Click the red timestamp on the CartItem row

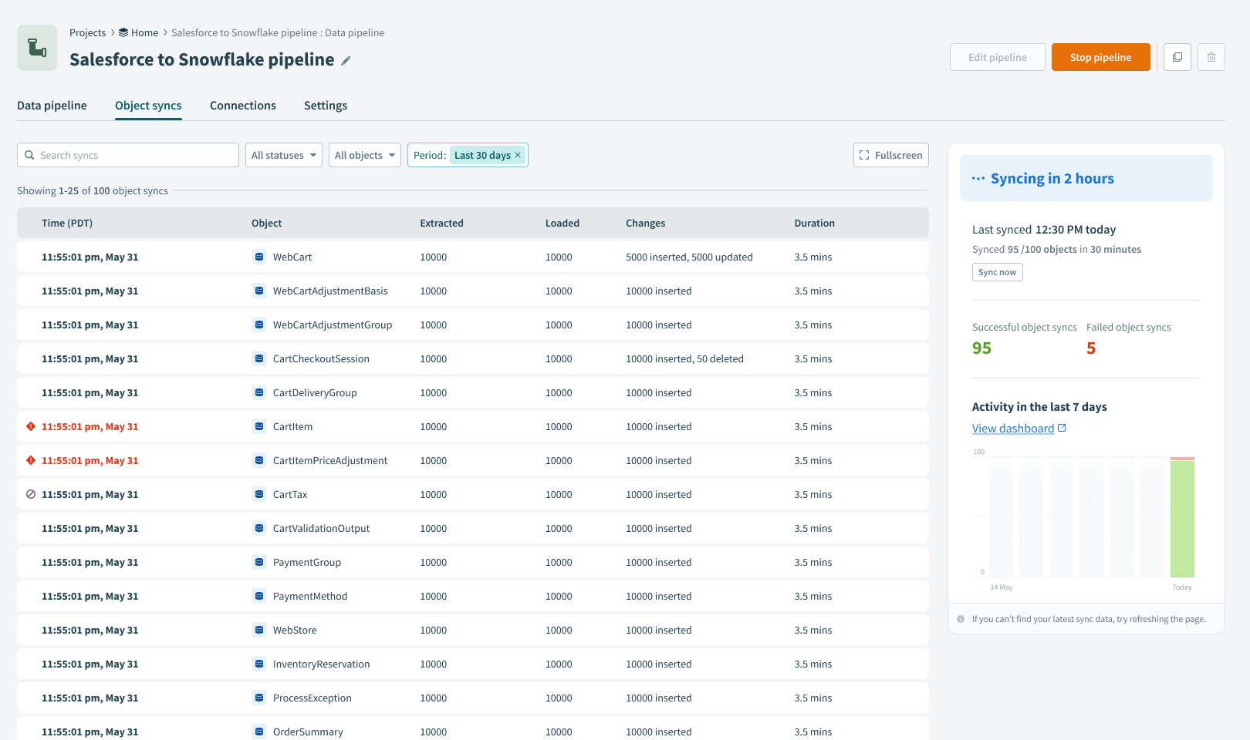tap(90, 426)
